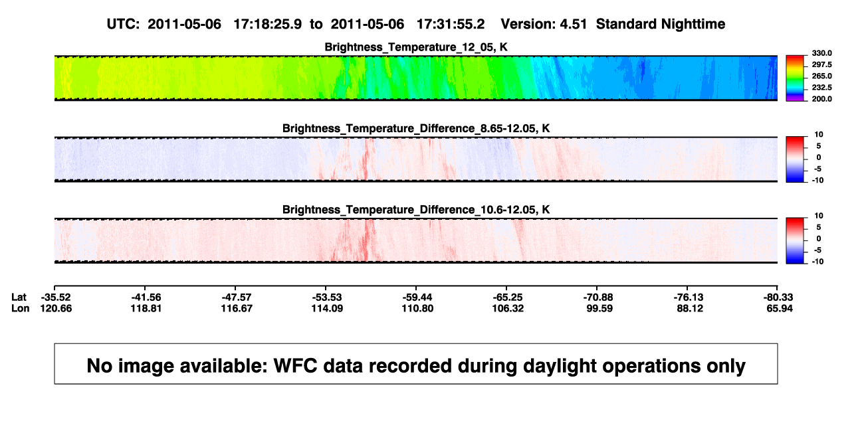Screen dimensions: 864x443
Task: Click the Lon axis label
Action: [x=20, y=308]
